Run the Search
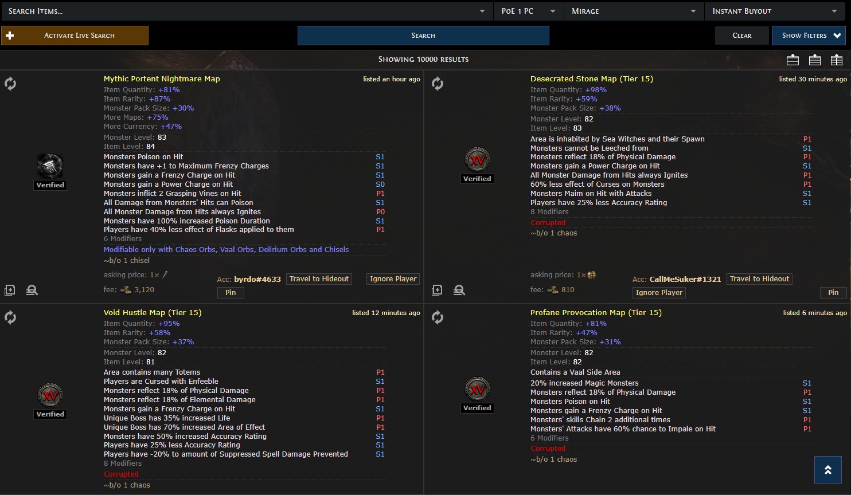The image size is (851, 495). (x=423, y=36)
